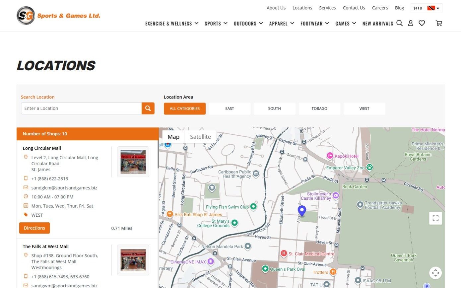Open About Us page
Viewport: 461px width, 288px height.
coord(276,8)
